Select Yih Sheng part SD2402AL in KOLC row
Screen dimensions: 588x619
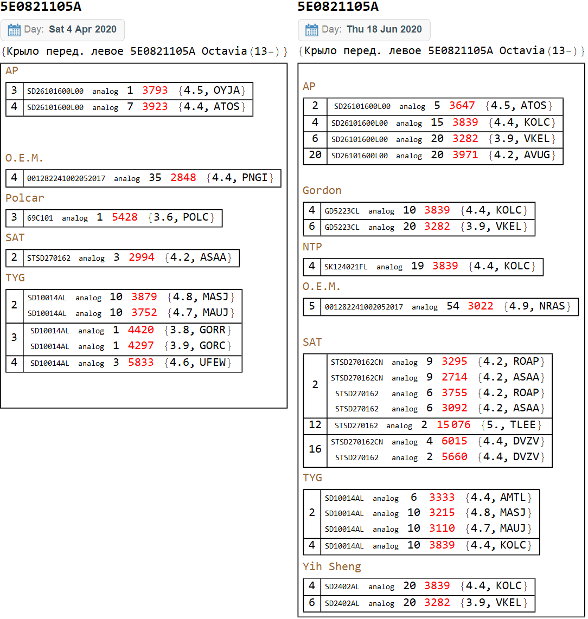[342, 587]
